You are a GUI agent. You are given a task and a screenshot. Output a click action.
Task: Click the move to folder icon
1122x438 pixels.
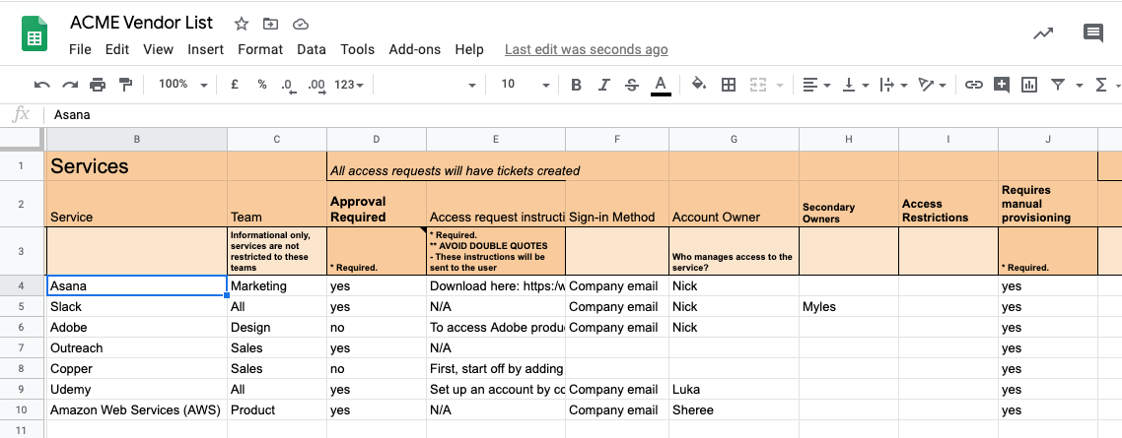(x=270, y=24)
